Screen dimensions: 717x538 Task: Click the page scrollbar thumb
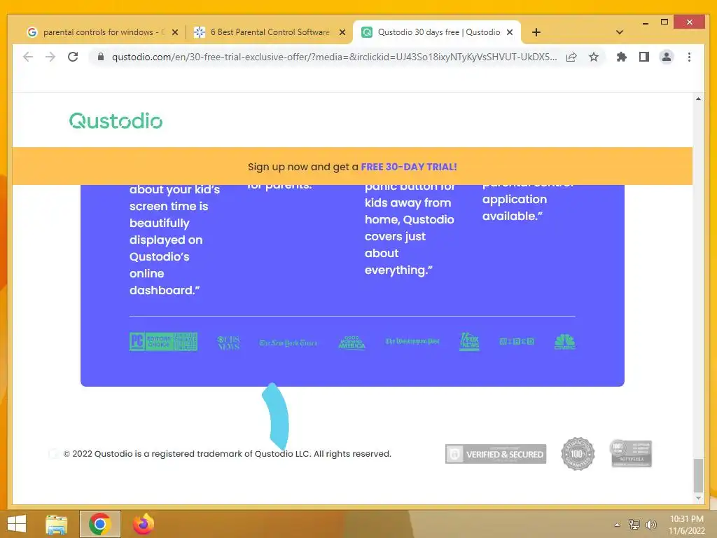(698, 475)
